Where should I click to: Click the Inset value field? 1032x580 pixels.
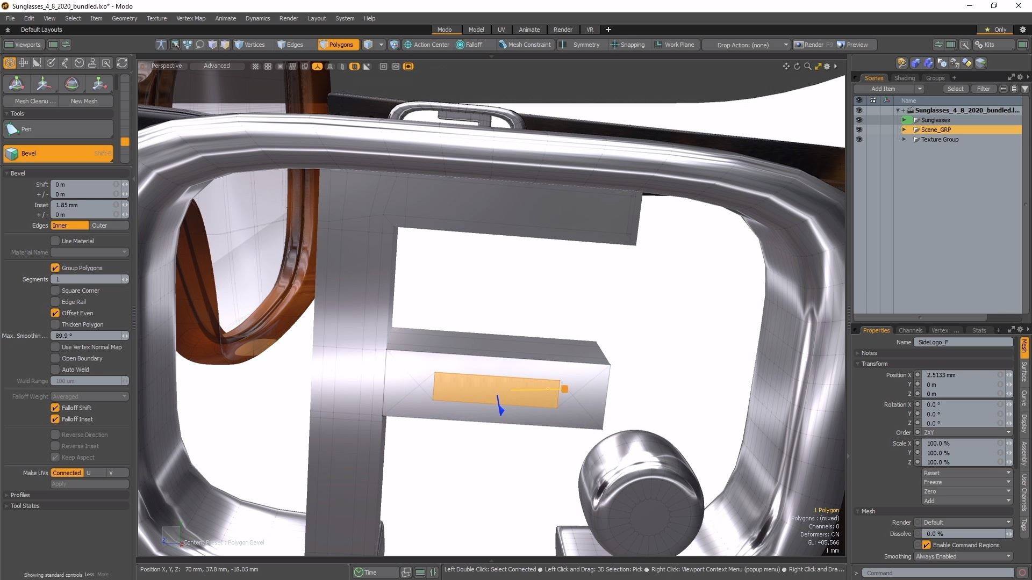[x=83, y=205]
